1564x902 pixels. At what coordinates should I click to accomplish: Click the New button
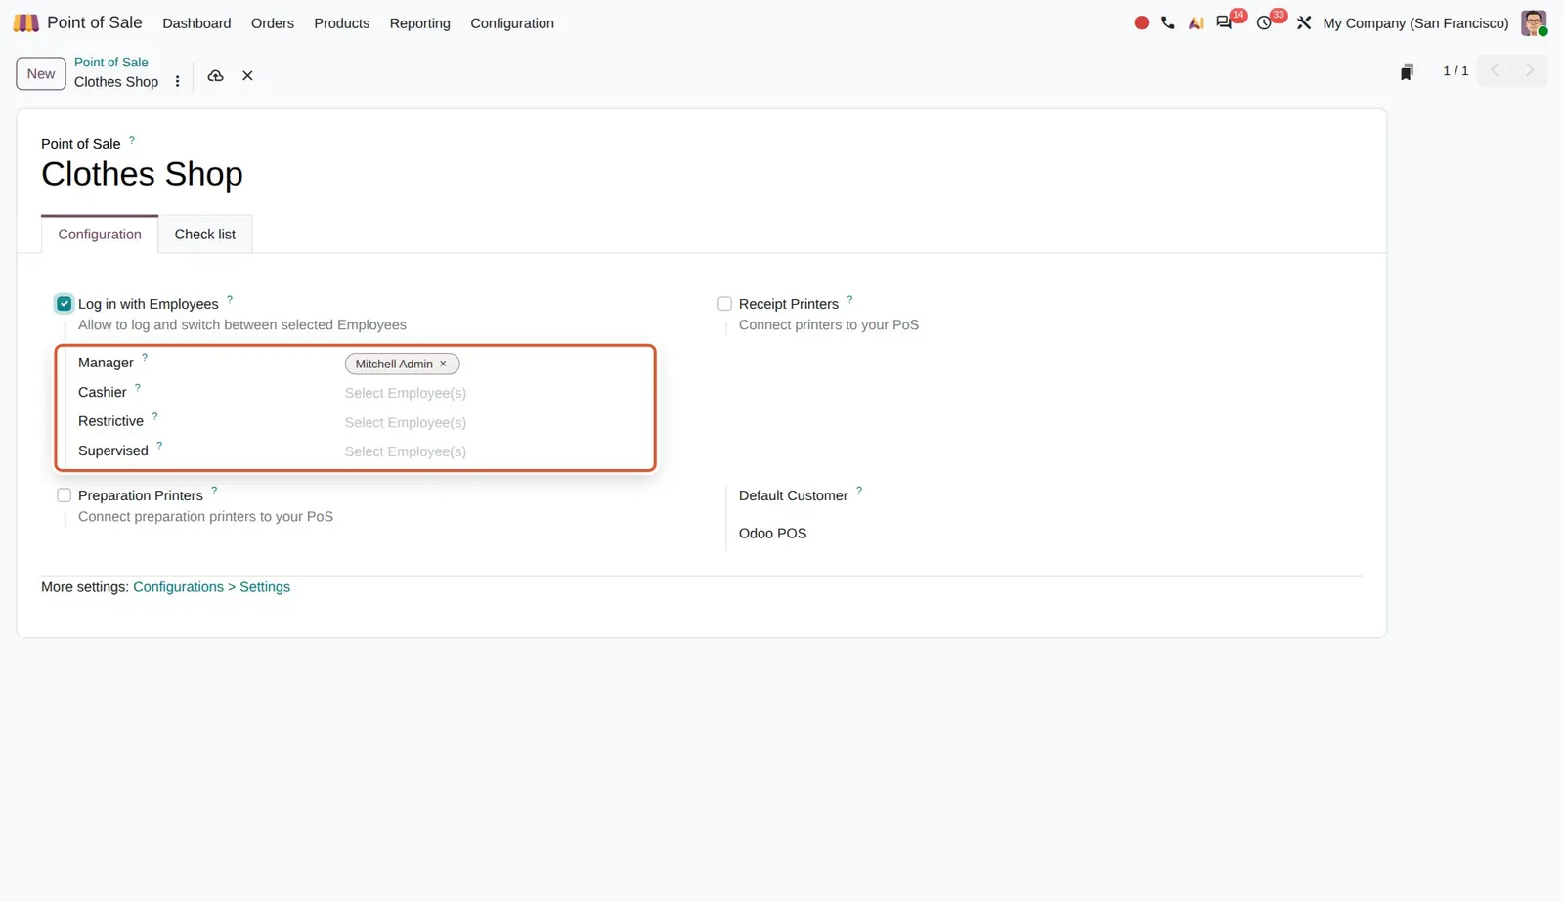41,74
